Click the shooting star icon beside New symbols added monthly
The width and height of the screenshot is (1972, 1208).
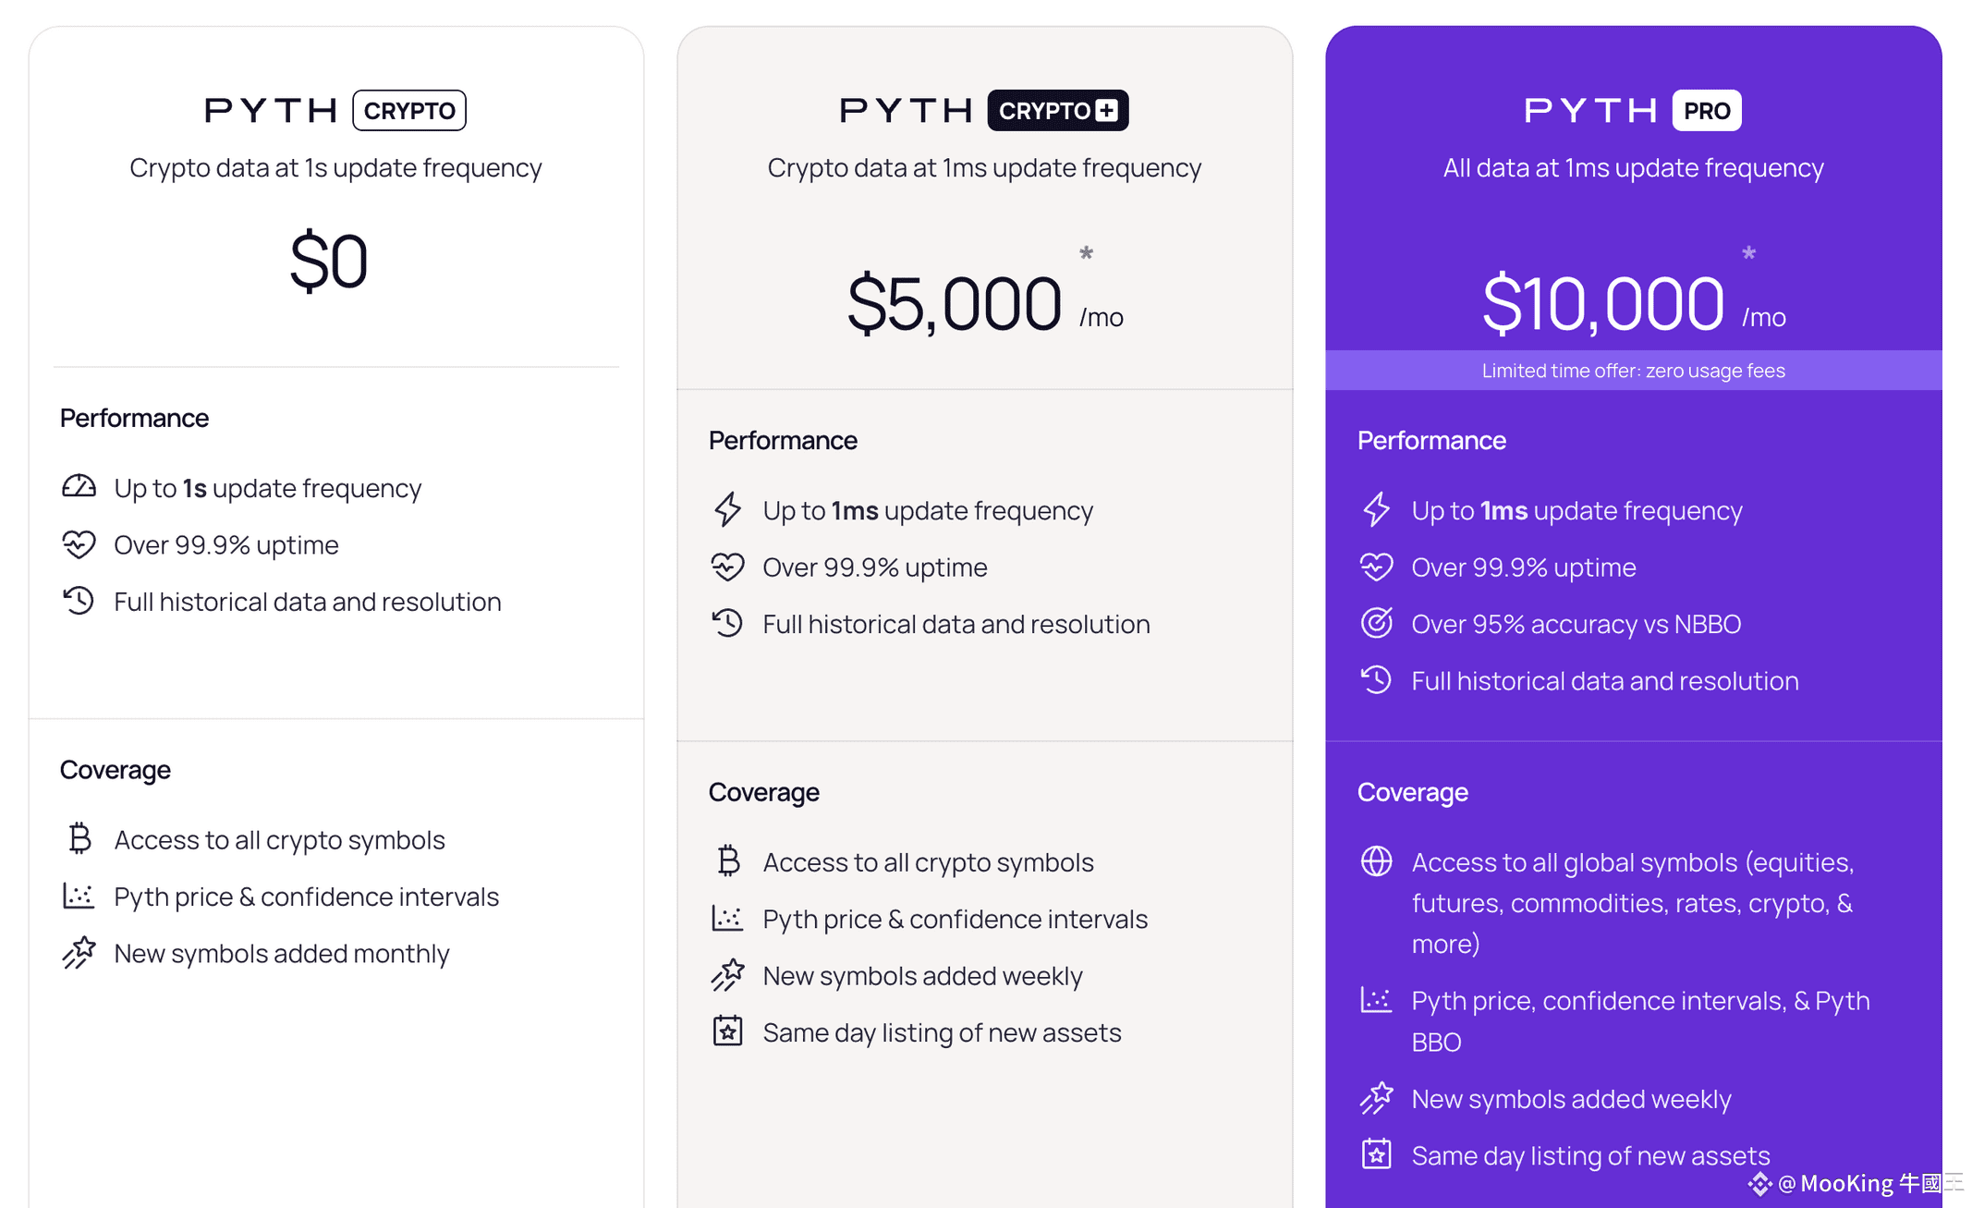[x=79, y=953]
